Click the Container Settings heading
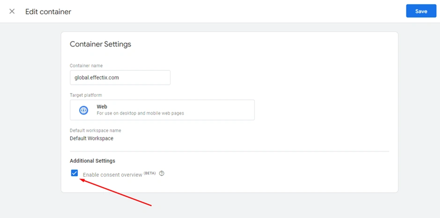 (x=100, y=44)
